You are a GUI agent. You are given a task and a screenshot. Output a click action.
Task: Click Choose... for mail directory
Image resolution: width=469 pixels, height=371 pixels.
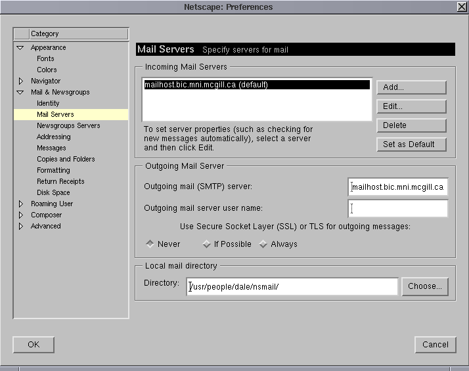point(425,286)
